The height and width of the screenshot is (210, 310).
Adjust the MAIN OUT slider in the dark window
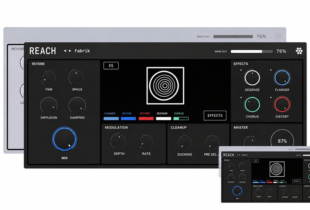click(x=251, y=51)
